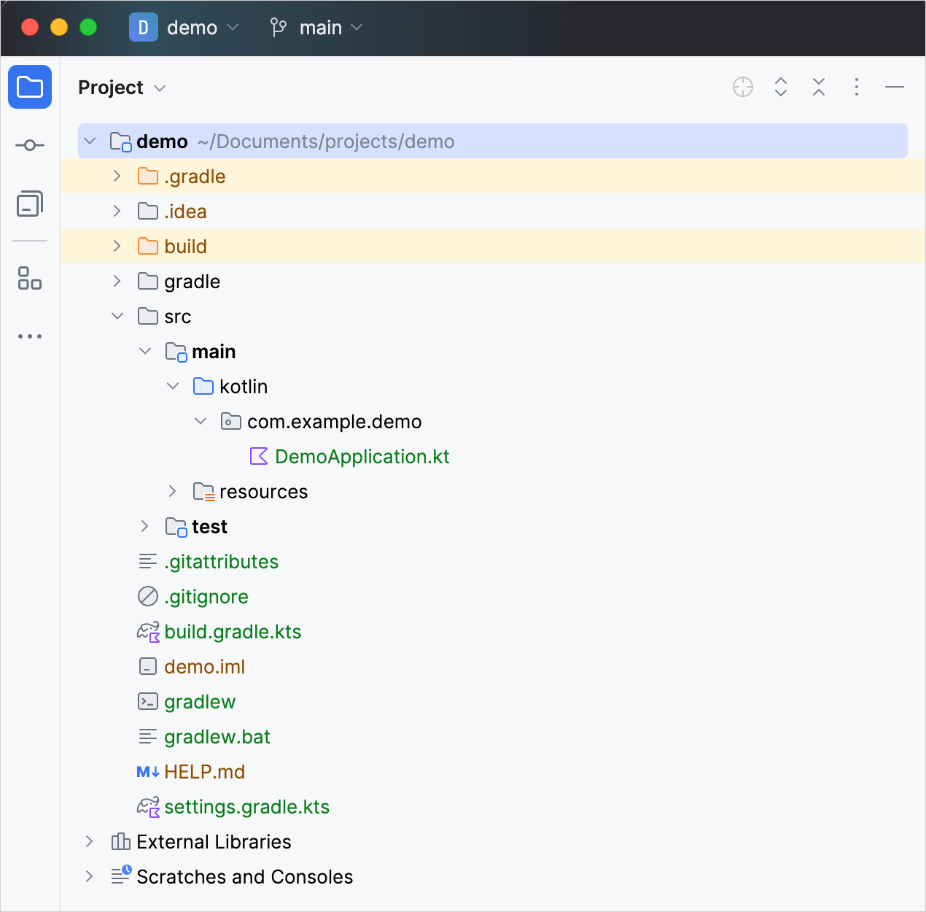Image resolution: width=926 pixels, height=912 pixels.
Task: Expand the .gradle folder
Action: (x=117, y=176)
